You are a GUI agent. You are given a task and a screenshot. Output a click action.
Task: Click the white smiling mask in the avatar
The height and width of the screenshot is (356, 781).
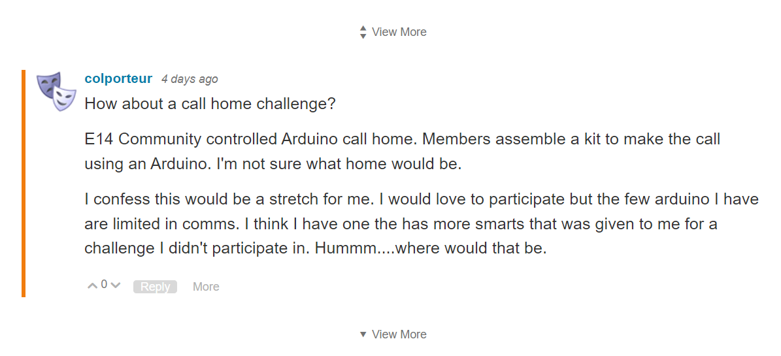tap(65, 99)
